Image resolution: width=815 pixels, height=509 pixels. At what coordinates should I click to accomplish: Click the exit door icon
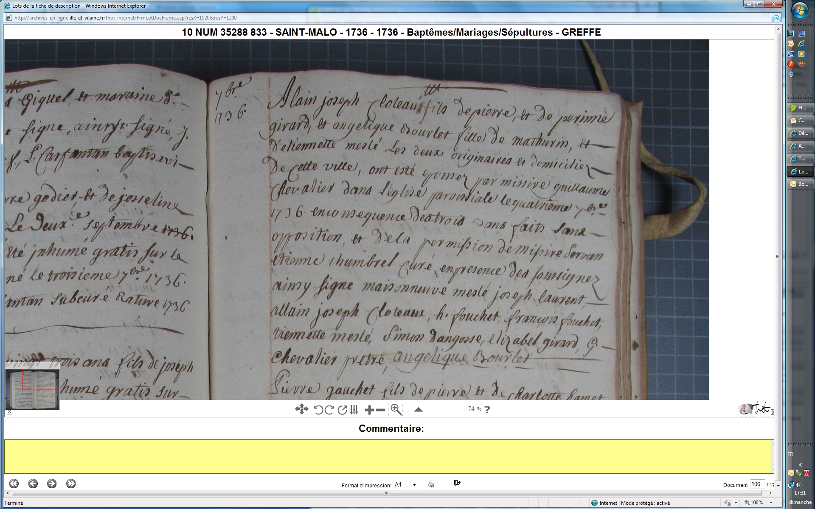457,483
